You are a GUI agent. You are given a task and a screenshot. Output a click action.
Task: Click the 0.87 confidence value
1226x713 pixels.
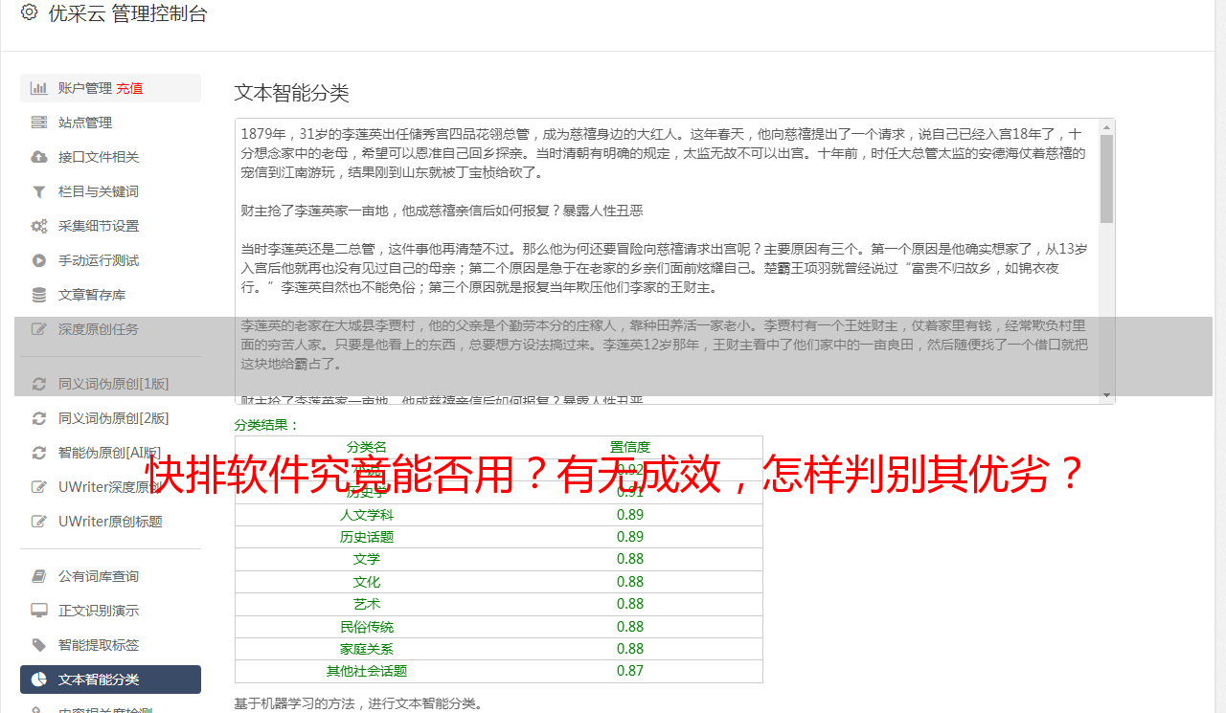point(630,671)
